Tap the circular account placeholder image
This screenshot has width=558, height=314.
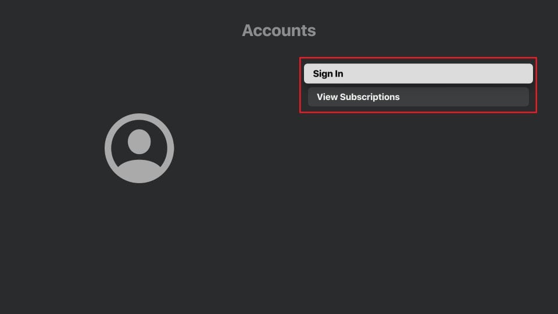pyautogui.click(x=139, y=148)
